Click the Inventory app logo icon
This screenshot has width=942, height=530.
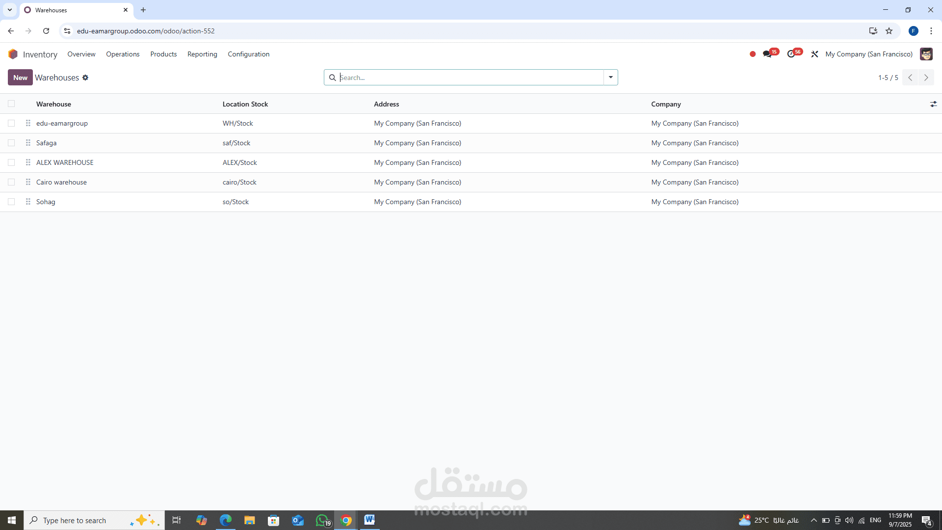tap(13, 54)
